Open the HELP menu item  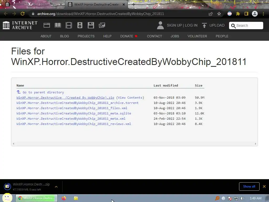pyautogui.click(x=107, y=36)
